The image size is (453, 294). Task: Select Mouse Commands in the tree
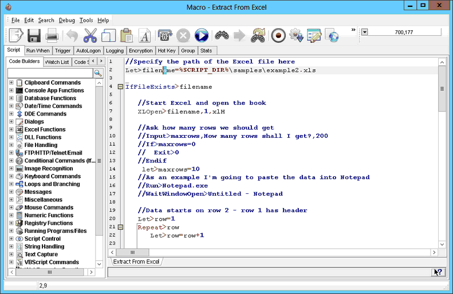pos(49,207)
